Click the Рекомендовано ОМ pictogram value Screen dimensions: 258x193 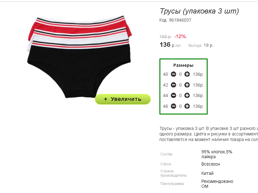pos(217,184)
